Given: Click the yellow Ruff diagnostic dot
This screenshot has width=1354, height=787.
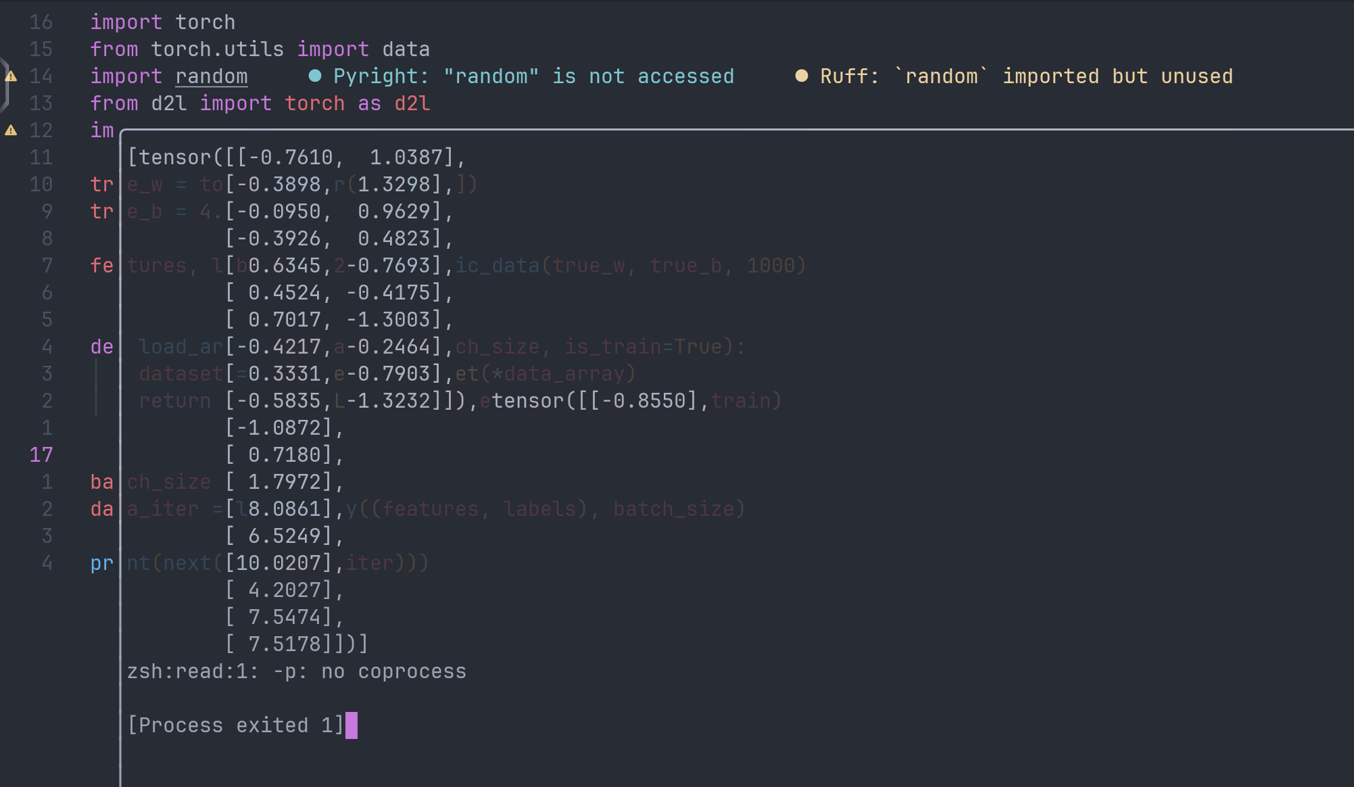Looking at the screenshot, I should (801, 76).
